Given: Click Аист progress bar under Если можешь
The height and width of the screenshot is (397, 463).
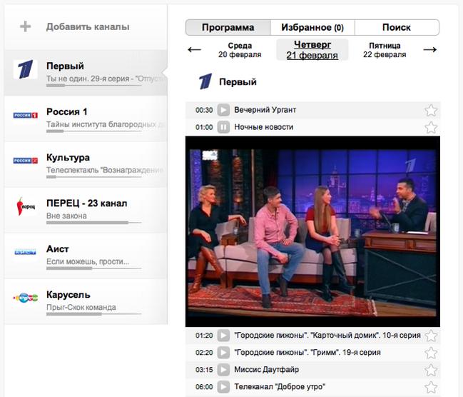Looking at the screenshot, I should coord(94,268).
